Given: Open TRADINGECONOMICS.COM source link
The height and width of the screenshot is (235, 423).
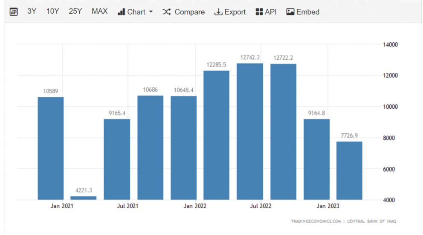Looking at the screenshot, I should point(316,221).
